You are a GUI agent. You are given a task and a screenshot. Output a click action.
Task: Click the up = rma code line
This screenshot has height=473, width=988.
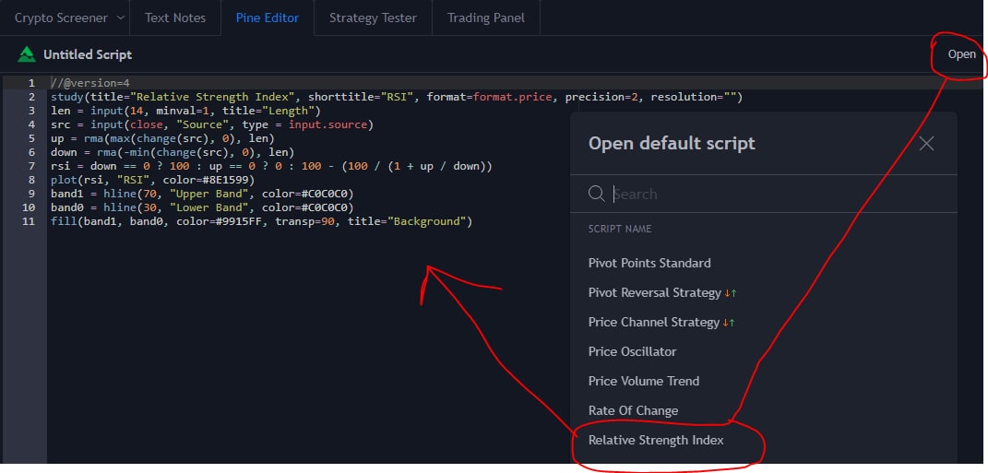click(x=162, y=138)
